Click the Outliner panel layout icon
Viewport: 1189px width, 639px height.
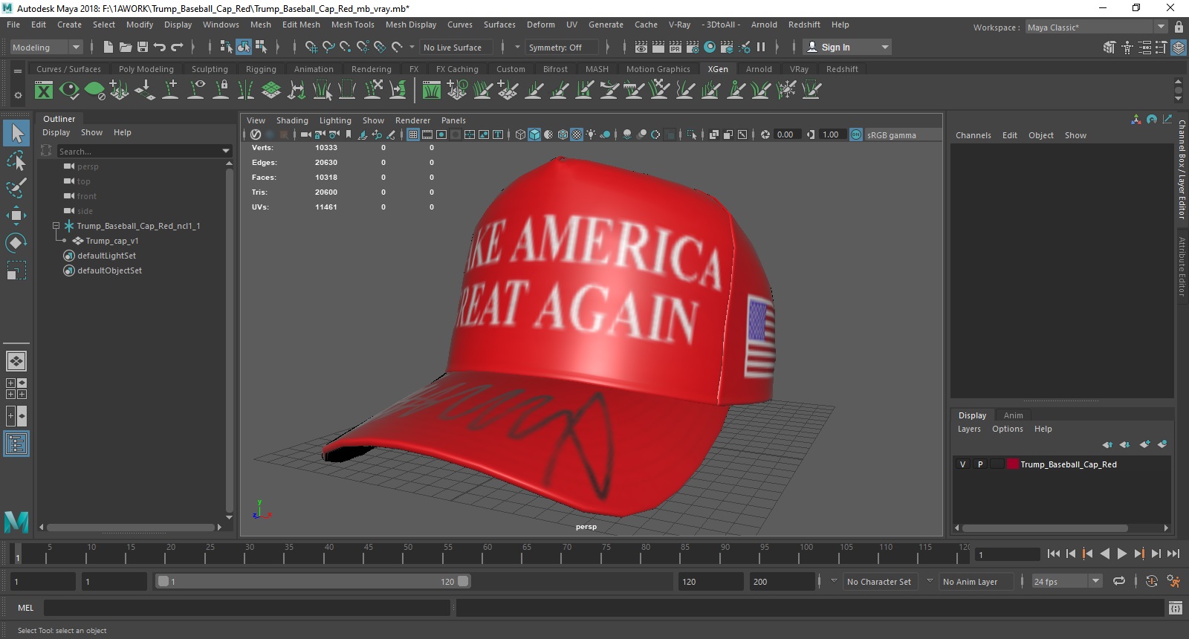pyautogui.click(x=16, y=444)
